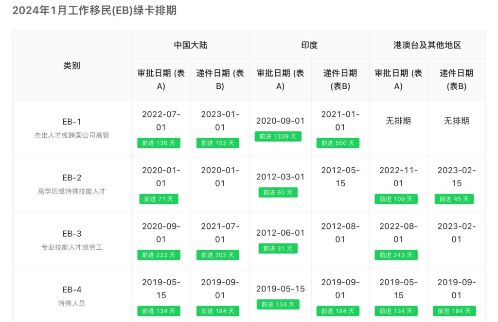Click the green 前进 303 天 badge

pyautogui.click(x=217, y=255)
